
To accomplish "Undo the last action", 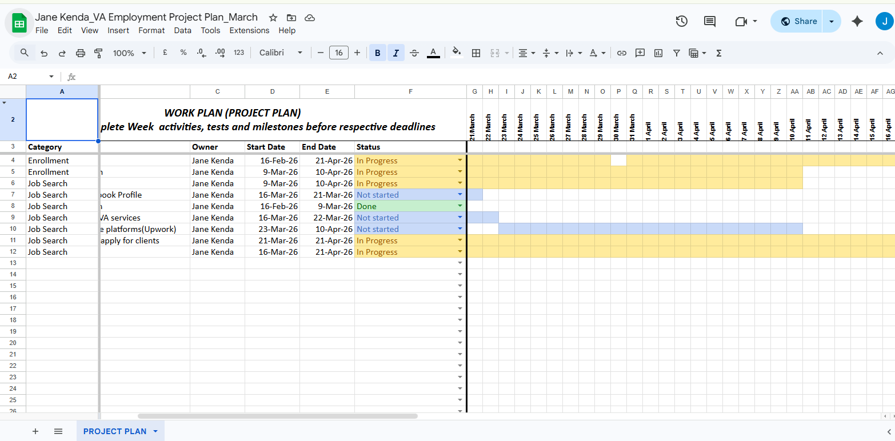I will coord(44,53).
